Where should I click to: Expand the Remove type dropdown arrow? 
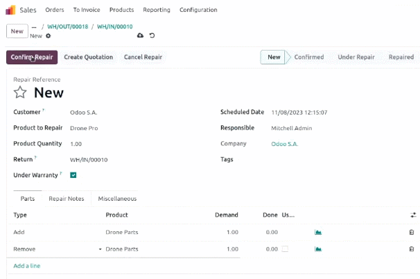(x=100, y=249)
